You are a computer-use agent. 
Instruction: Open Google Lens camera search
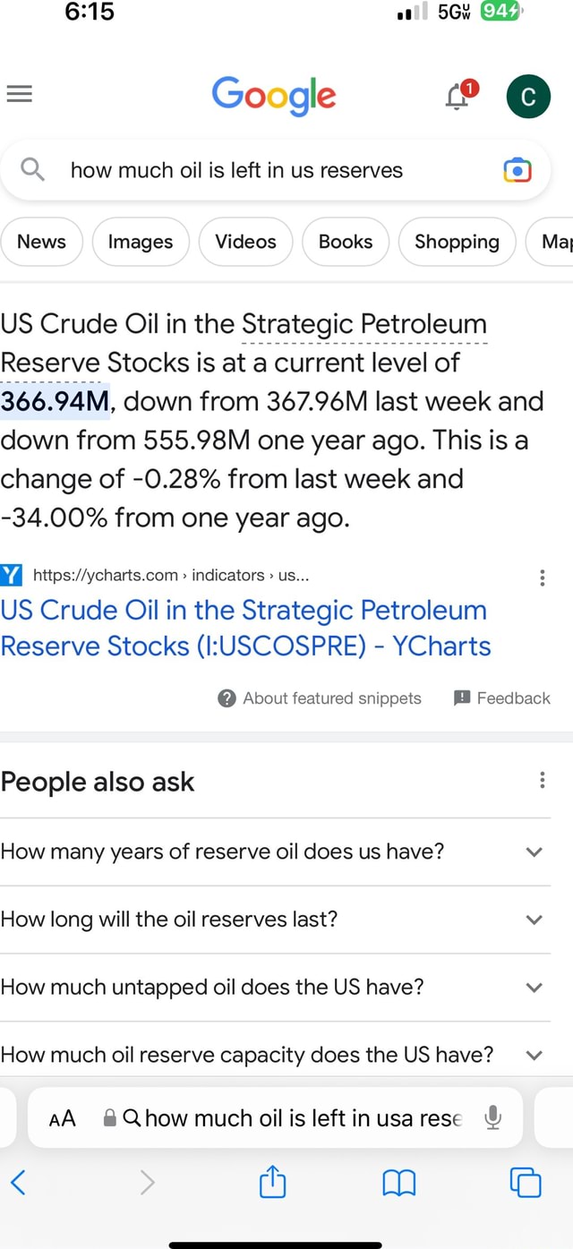(517, 169)
